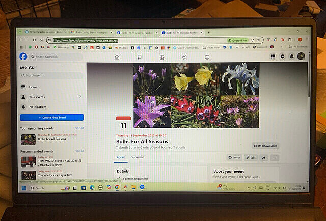Open the Pages flag icon

point(140,57)
